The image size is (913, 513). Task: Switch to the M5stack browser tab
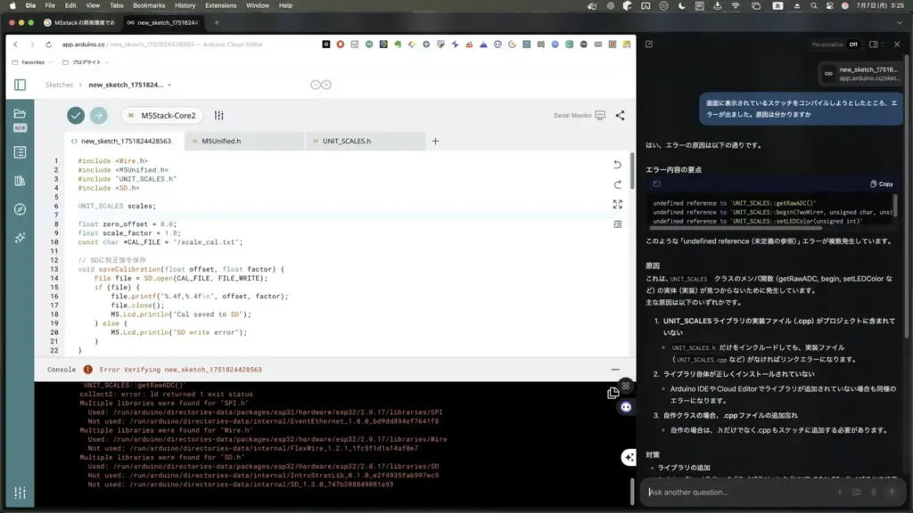tap(81, 22)
